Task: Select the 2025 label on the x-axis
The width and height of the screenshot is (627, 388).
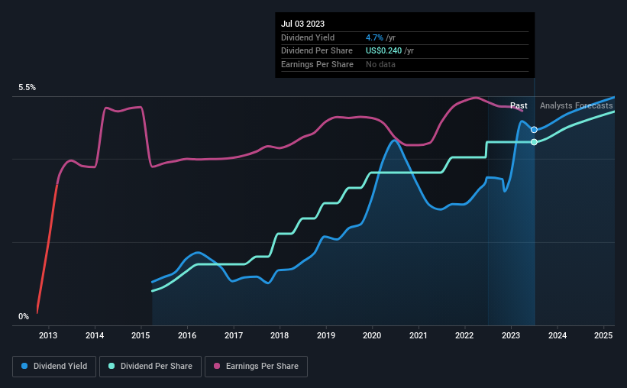Action: (x=603, y=335)
